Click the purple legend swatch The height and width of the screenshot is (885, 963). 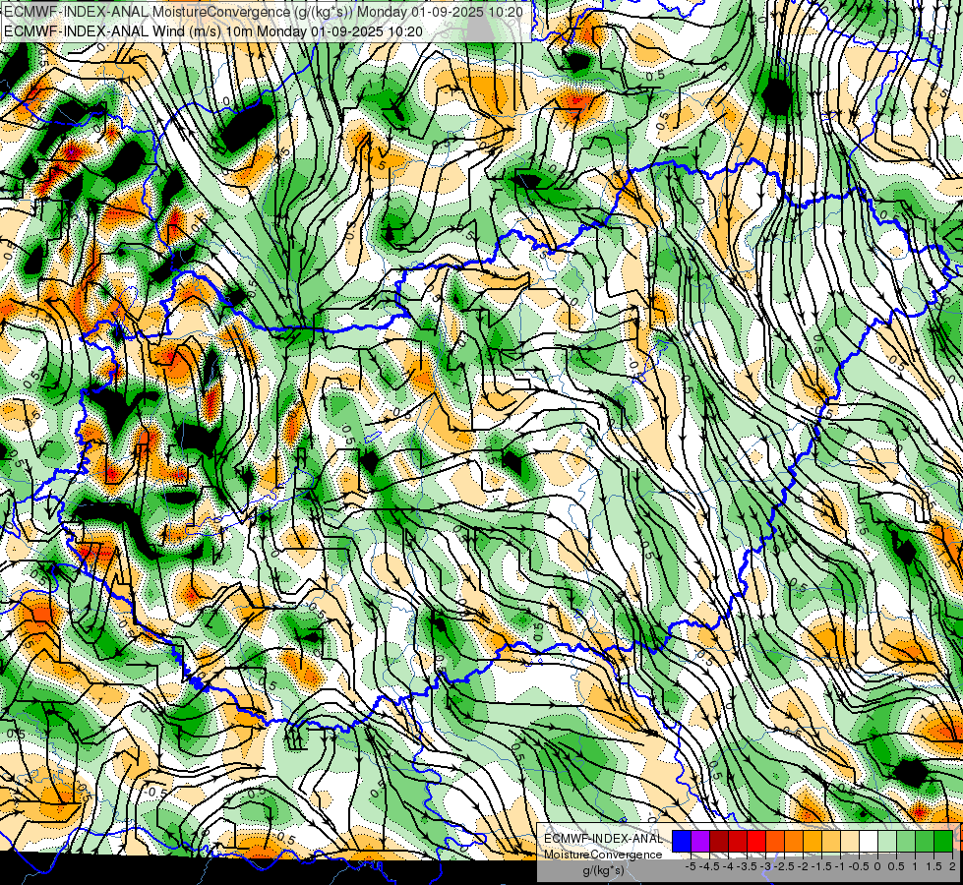click(700, 841)
